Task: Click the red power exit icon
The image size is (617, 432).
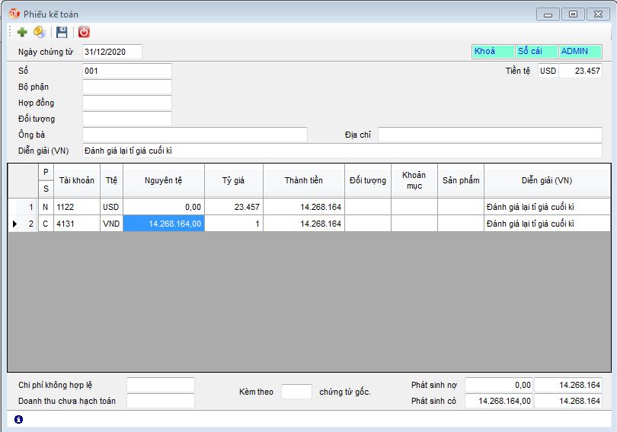Action: [84, 32]
